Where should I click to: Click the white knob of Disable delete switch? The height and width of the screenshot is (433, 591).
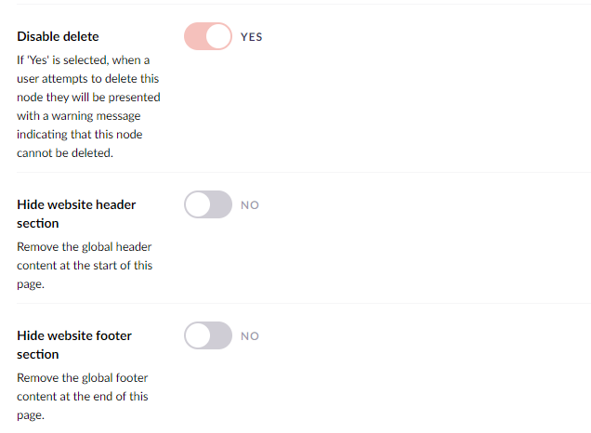218,36
